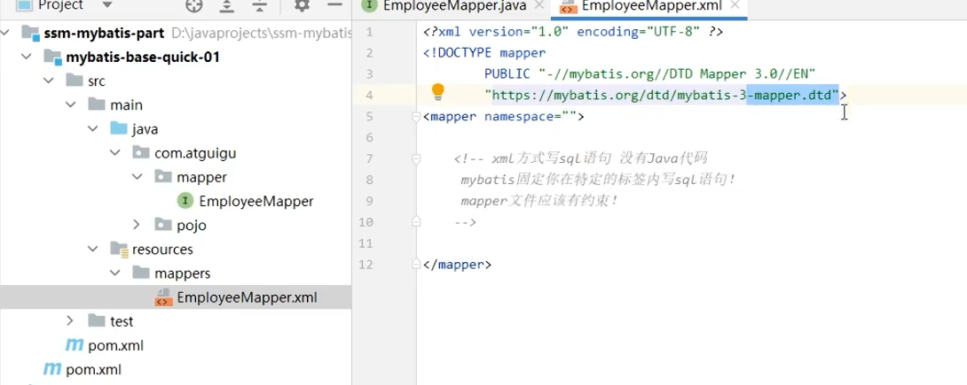The image size is (967, 385).
Task: Click the closing </mapper> tag
Action: [457, 265]
